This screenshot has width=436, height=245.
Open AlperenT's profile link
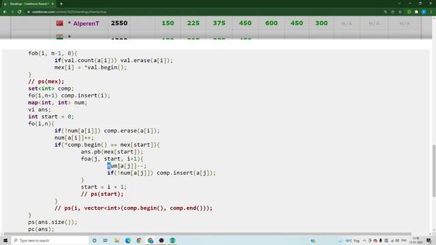coord(86,24)
